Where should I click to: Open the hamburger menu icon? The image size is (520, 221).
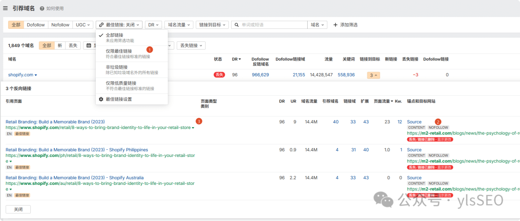click(x=5, y=8)
